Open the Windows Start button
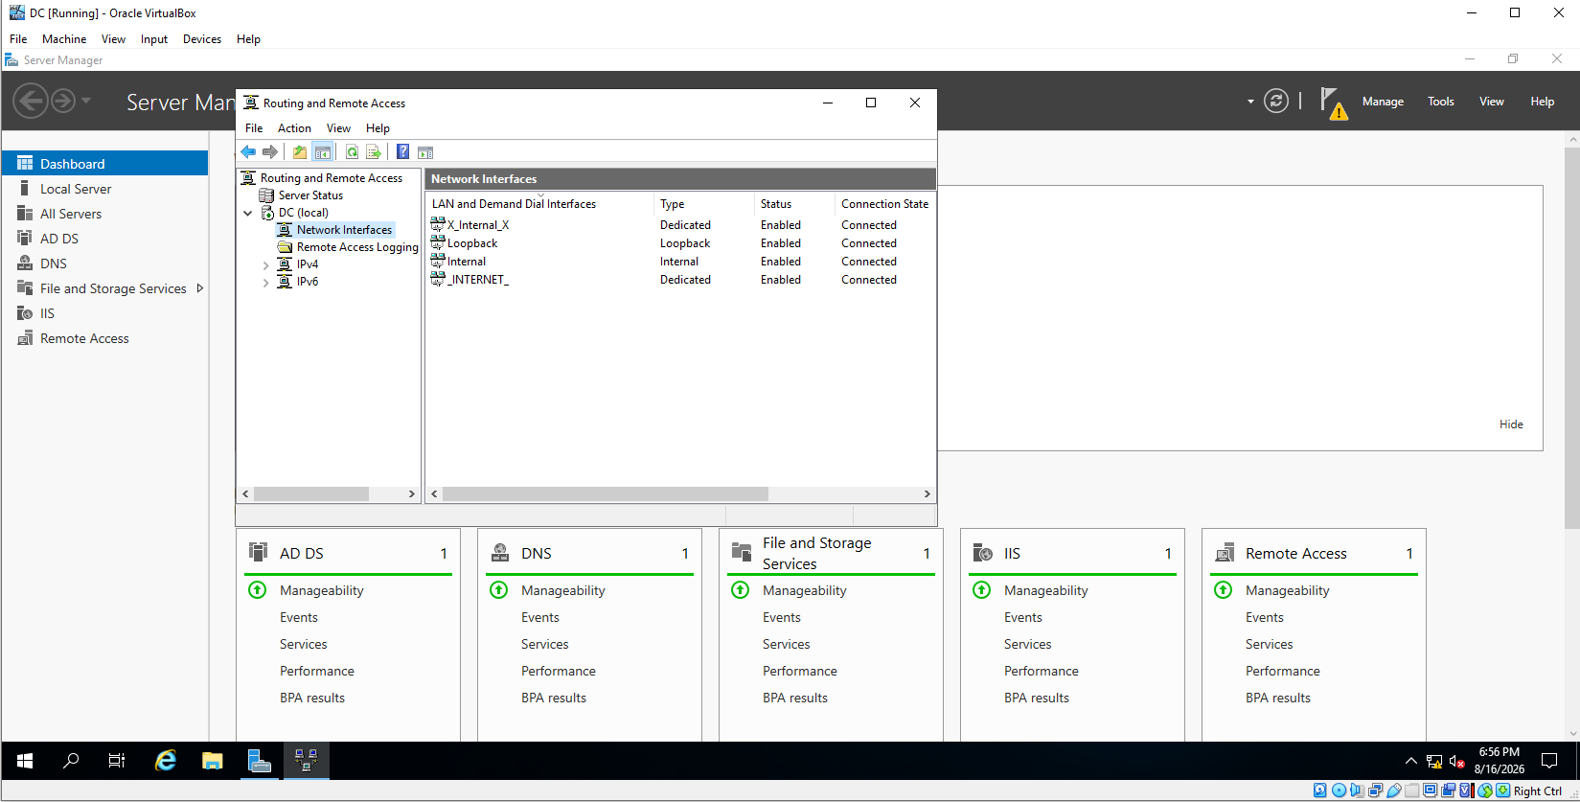The width and height of the screenshot is (1580, 802). 25,761
